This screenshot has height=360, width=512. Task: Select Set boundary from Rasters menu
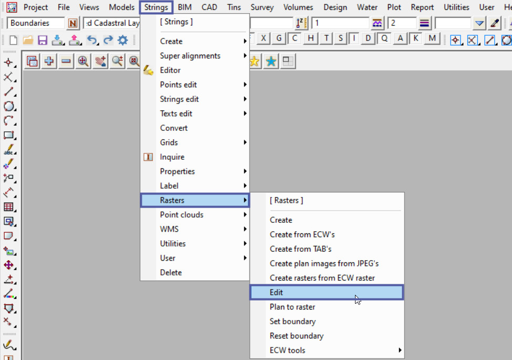click(x=292, y=321)
